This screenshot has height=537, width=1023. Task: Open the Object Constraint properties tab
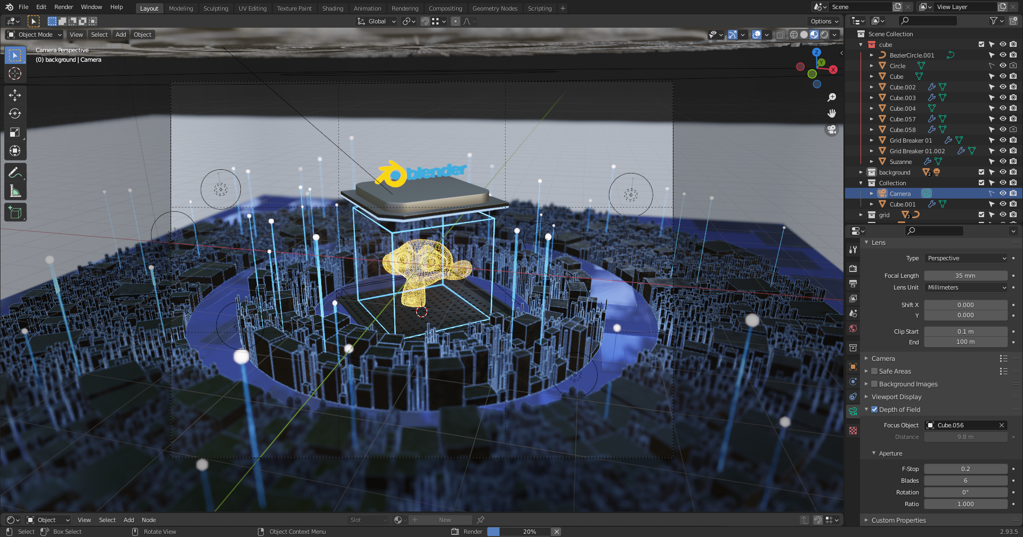point(853,396)
